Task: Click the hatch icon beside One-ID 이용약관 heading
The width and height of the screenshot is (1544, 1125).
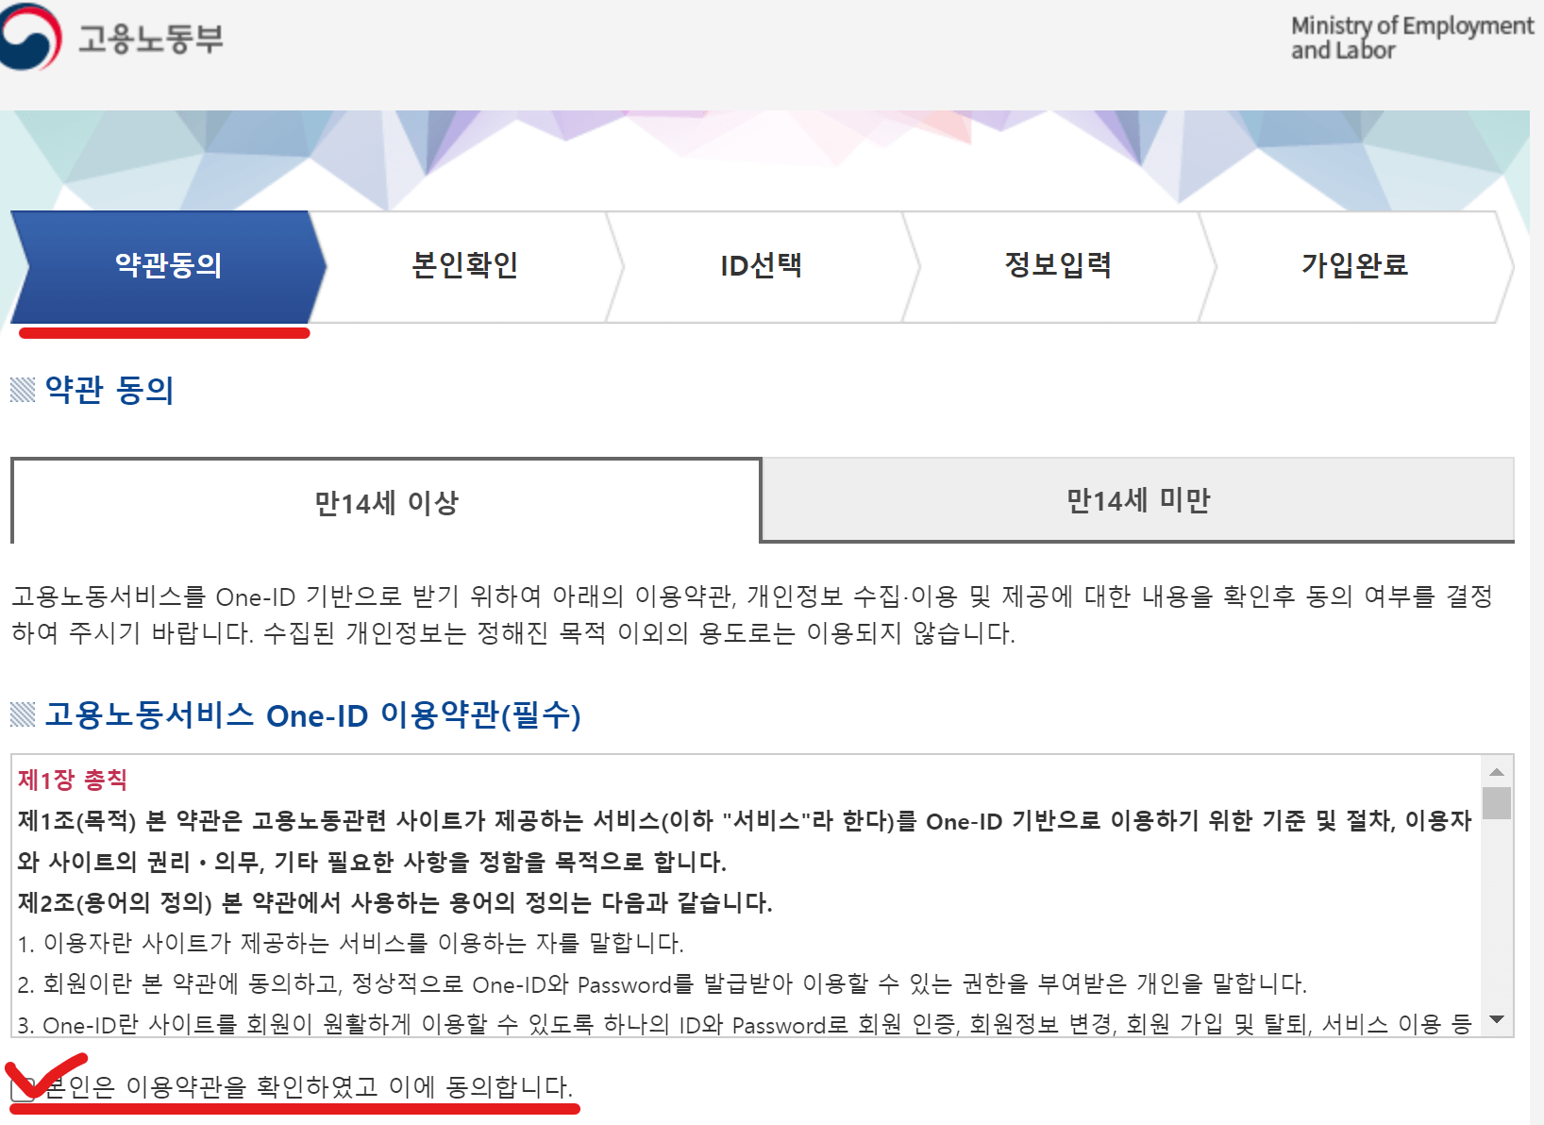Action: pos(21,717)
